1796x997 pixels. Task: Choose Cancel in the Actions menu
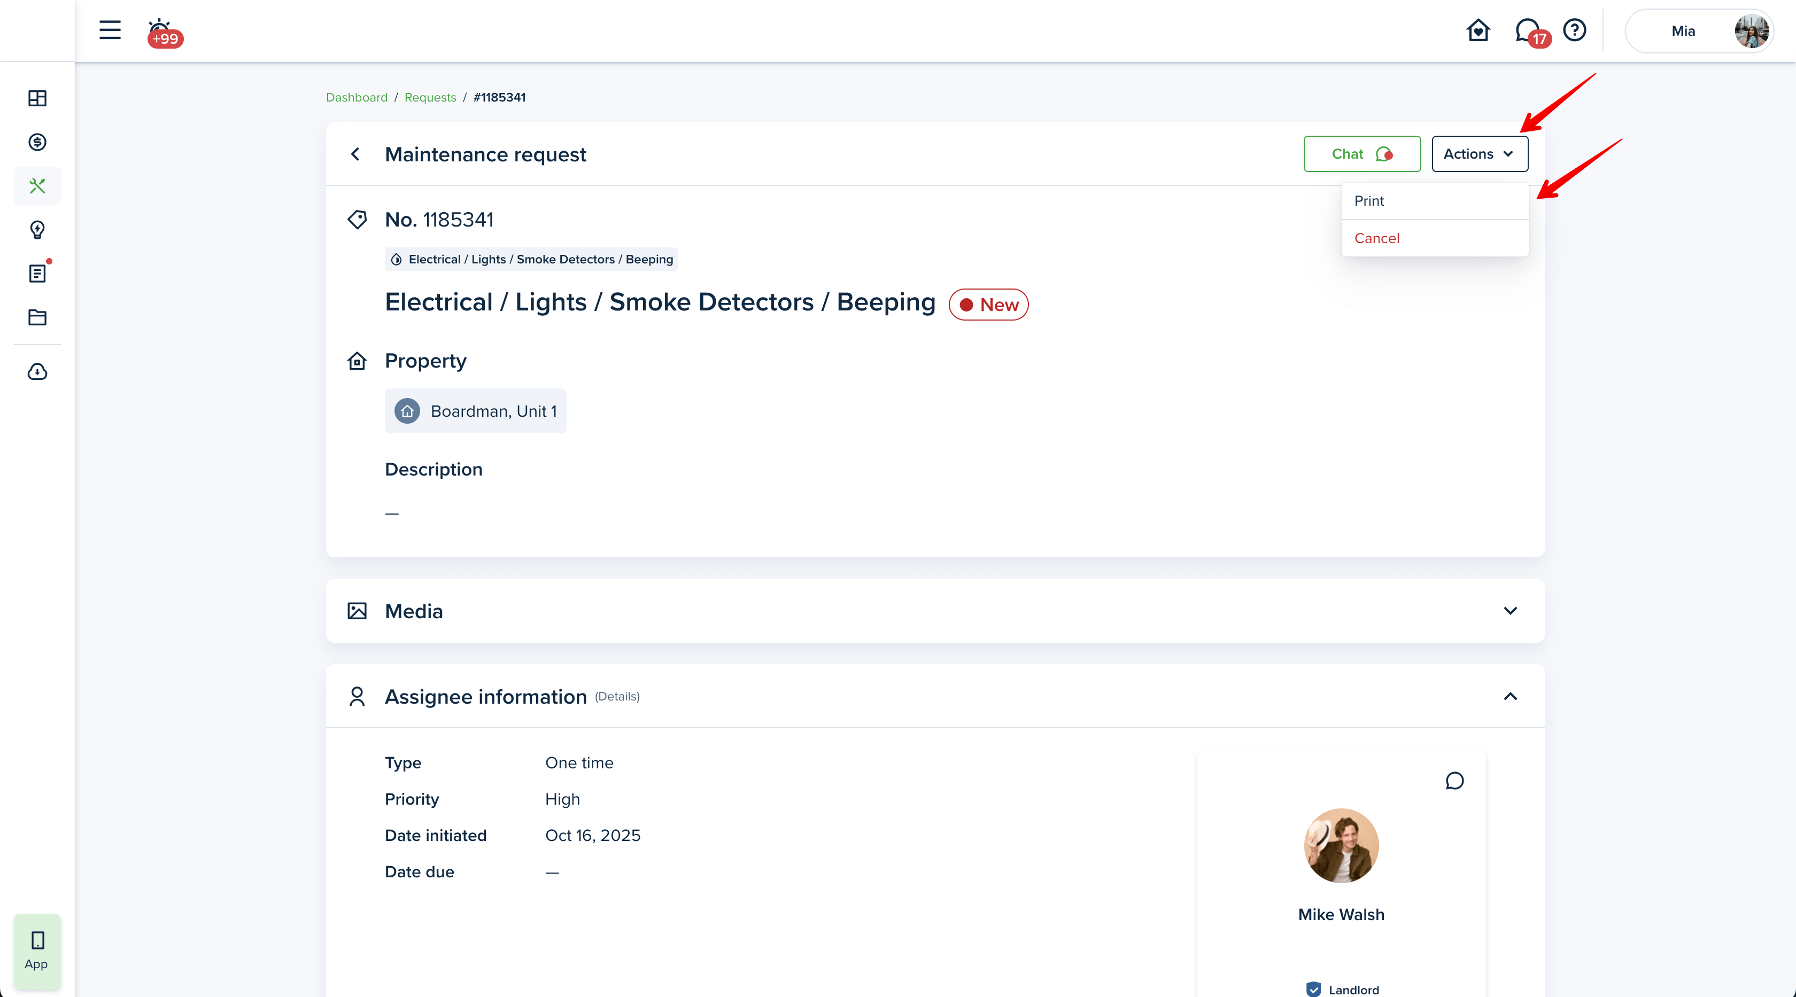[x=1376, y=238]
